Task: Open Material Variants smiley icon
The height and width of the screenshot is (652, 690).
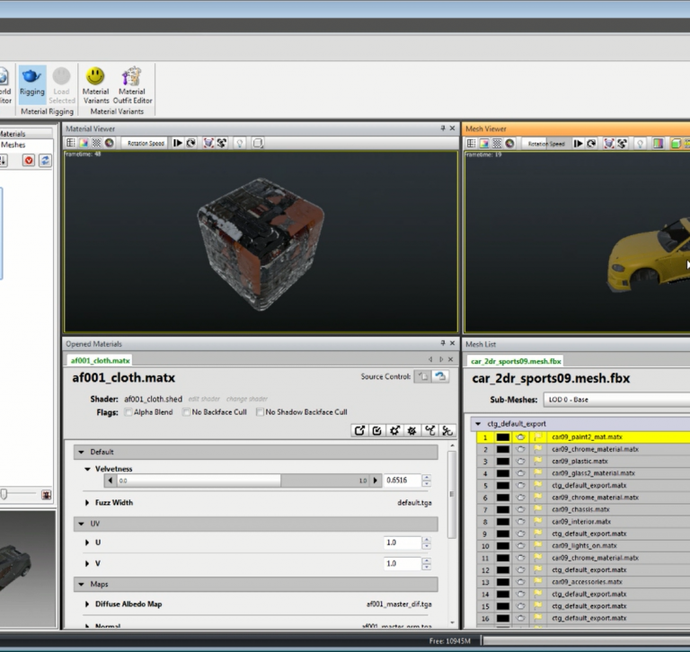Action: point(95,77)
